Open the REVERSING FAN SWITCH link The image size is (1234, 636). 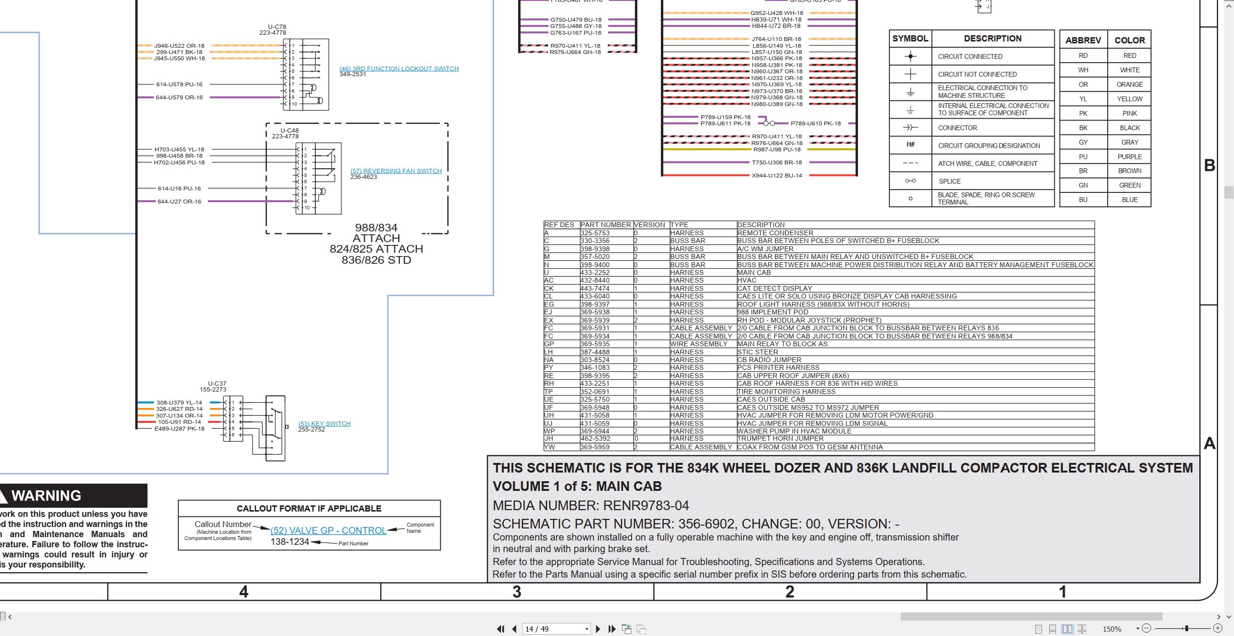tap(396, 171)
